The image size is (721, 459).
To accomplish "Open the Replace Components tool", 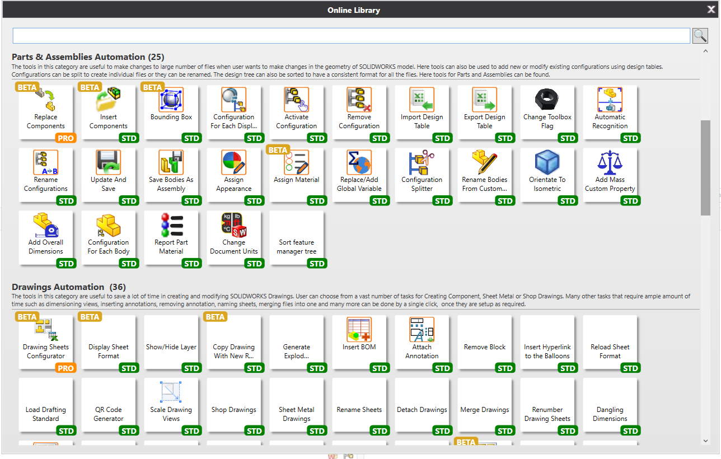I will pos(46,113).
